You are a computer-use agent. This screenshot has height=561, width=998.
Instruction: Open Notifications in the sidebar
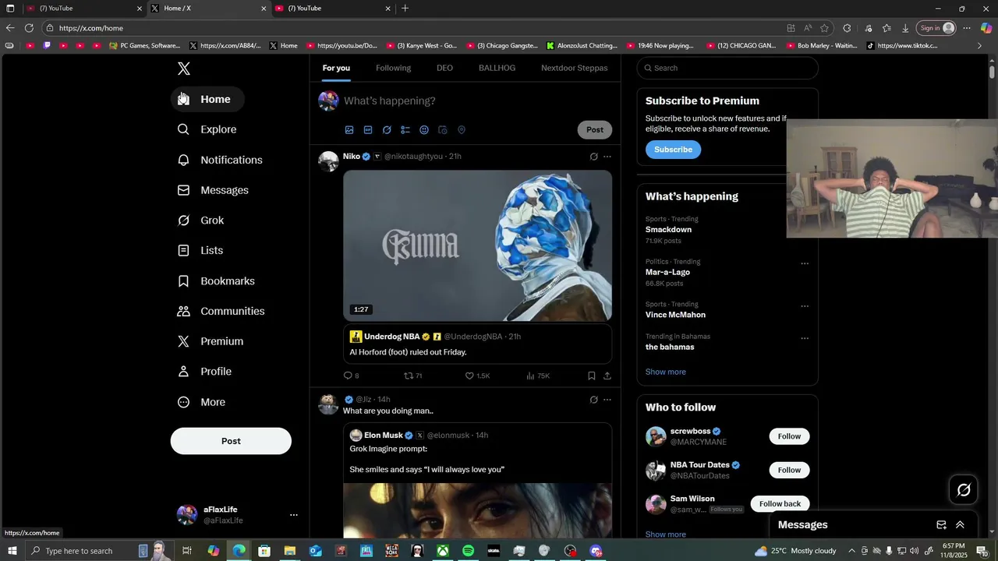(x=220, y=160)
